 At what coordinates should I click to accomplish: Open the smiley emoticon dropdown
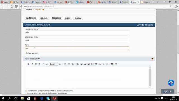tap(107, 64)
